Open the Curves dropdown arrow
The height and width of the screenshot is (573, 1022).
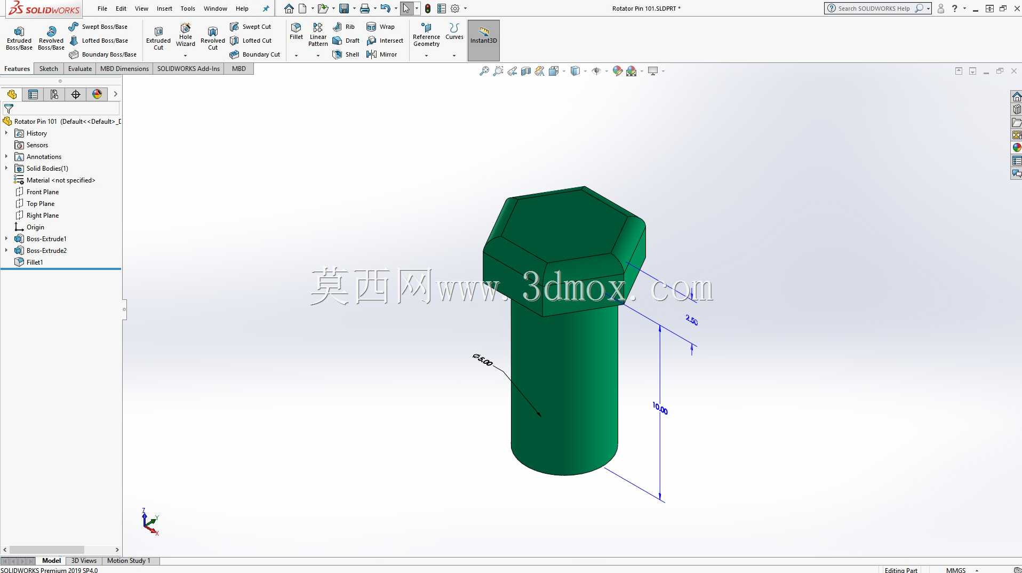tap(454, 55)
